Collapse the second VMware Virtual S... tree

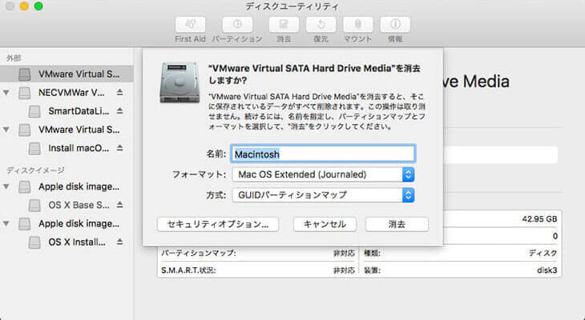coord(6,130)
